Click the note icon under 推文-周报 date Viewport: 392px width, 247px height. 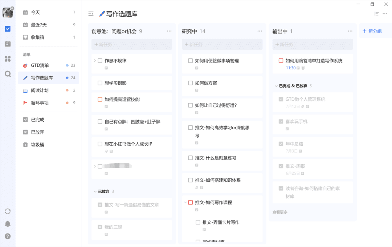pyautogui.click(x=302, y=173)
